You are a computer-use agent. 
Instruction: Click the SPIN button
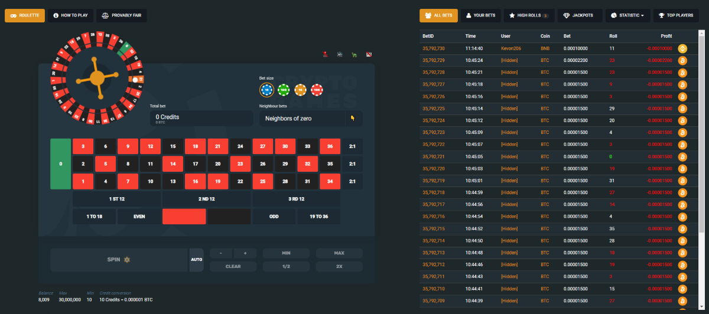[x=119, y=260]
